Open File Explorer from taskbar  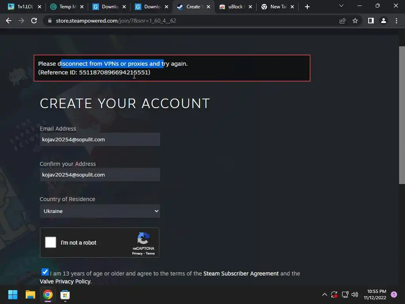point(30,294)
